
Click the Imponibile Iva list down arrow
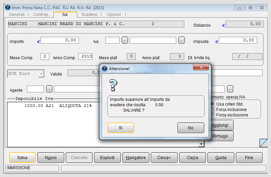(x=201, y=144)
